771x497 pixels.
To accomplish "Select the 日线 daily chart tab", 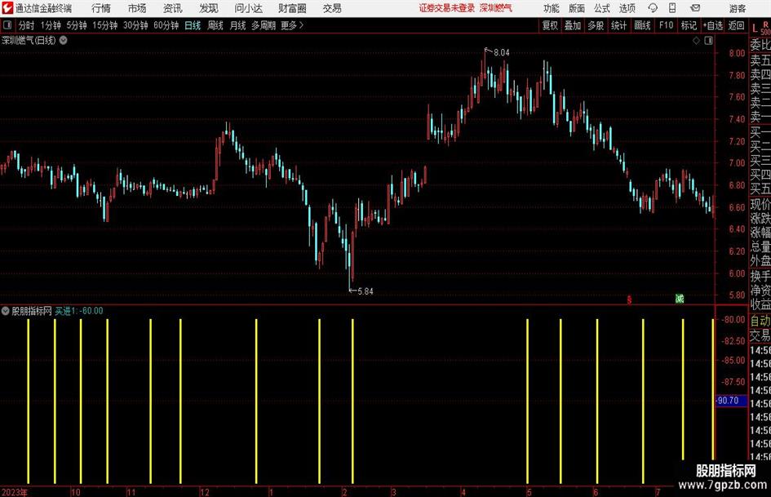I will tap(193, 25).
